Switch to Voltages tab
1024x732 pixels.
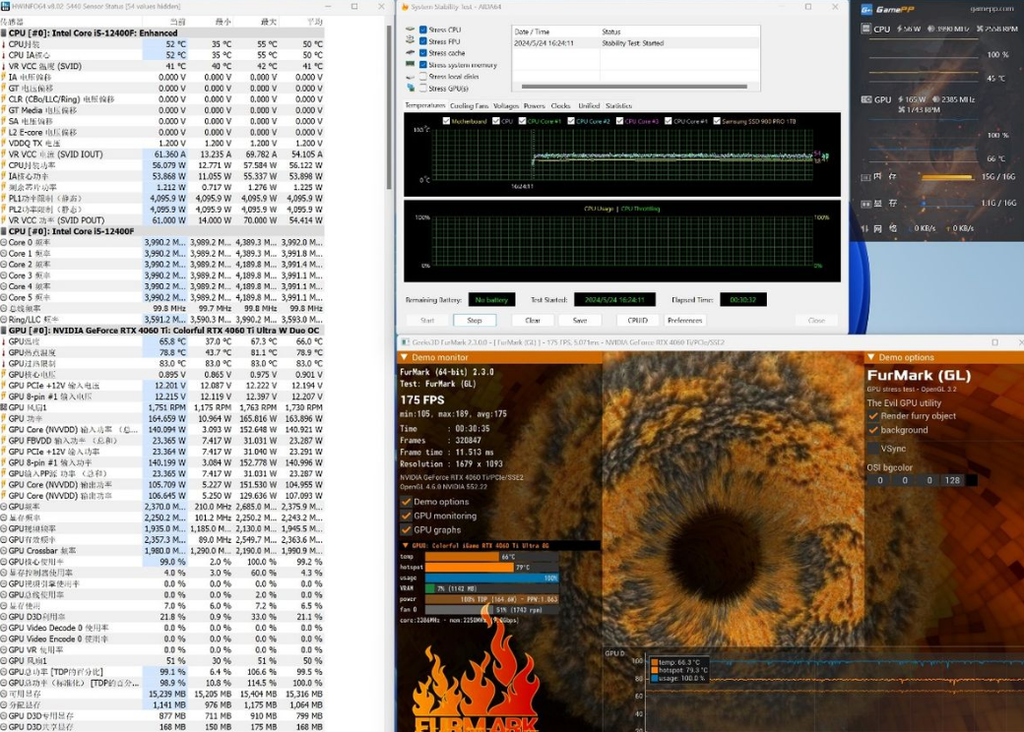506,105
